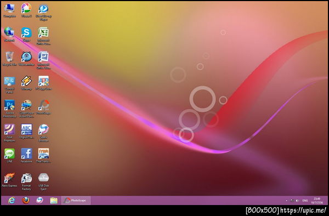Switch to the PhotoScape taskbar button

tap(76, 200)
